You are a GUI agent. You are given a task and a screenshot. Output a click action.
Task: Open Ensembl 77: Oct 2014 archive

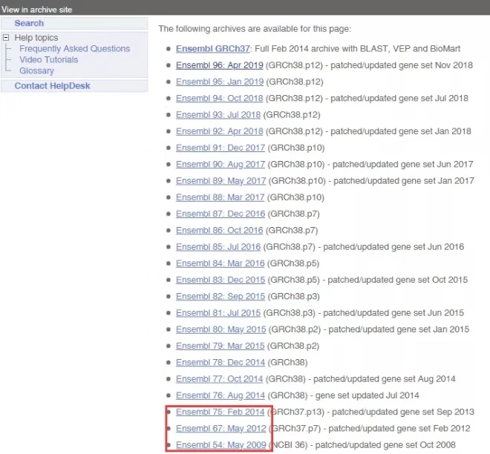[219, 379]
